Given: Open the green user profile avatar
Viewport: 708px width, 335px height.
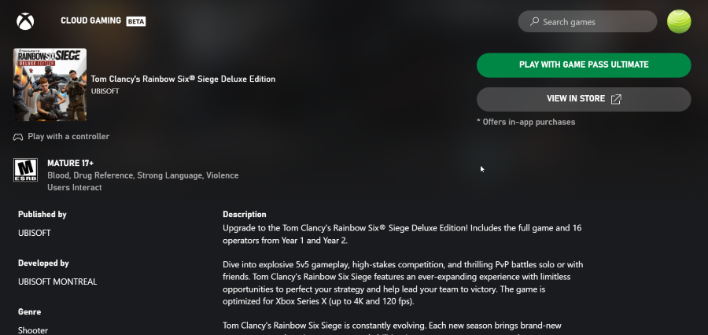Looking at the screenshot, I should coord(679,22).
